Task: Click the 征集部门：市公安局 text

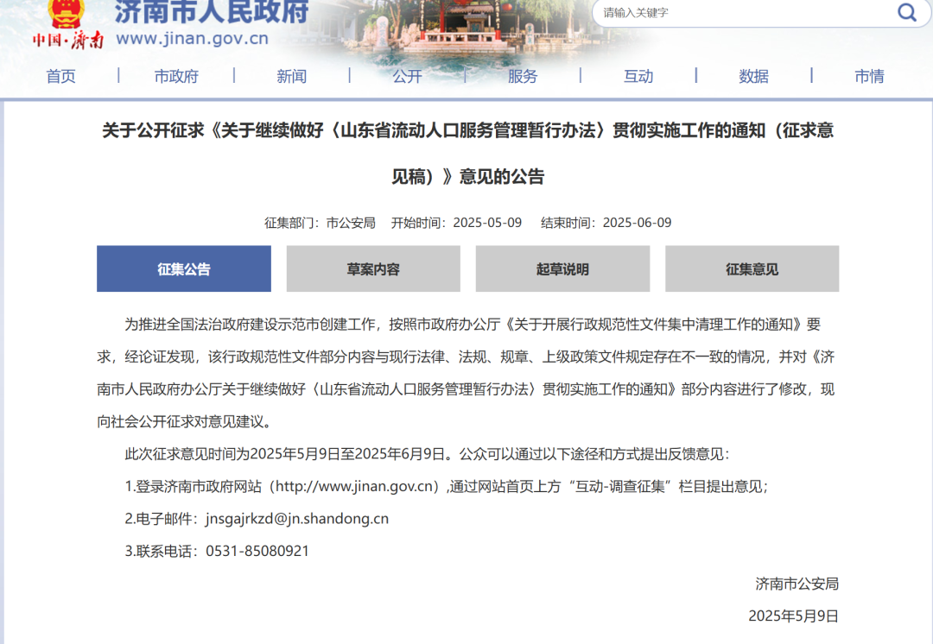Action: point(320,223)
